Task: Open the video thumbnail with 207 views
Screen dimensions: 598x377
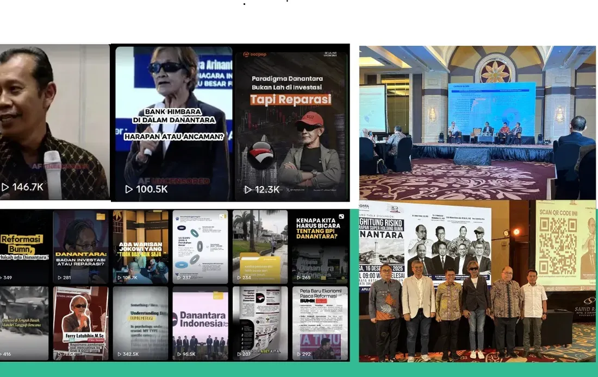Action: pyautogui.click(x=260, y=323)
